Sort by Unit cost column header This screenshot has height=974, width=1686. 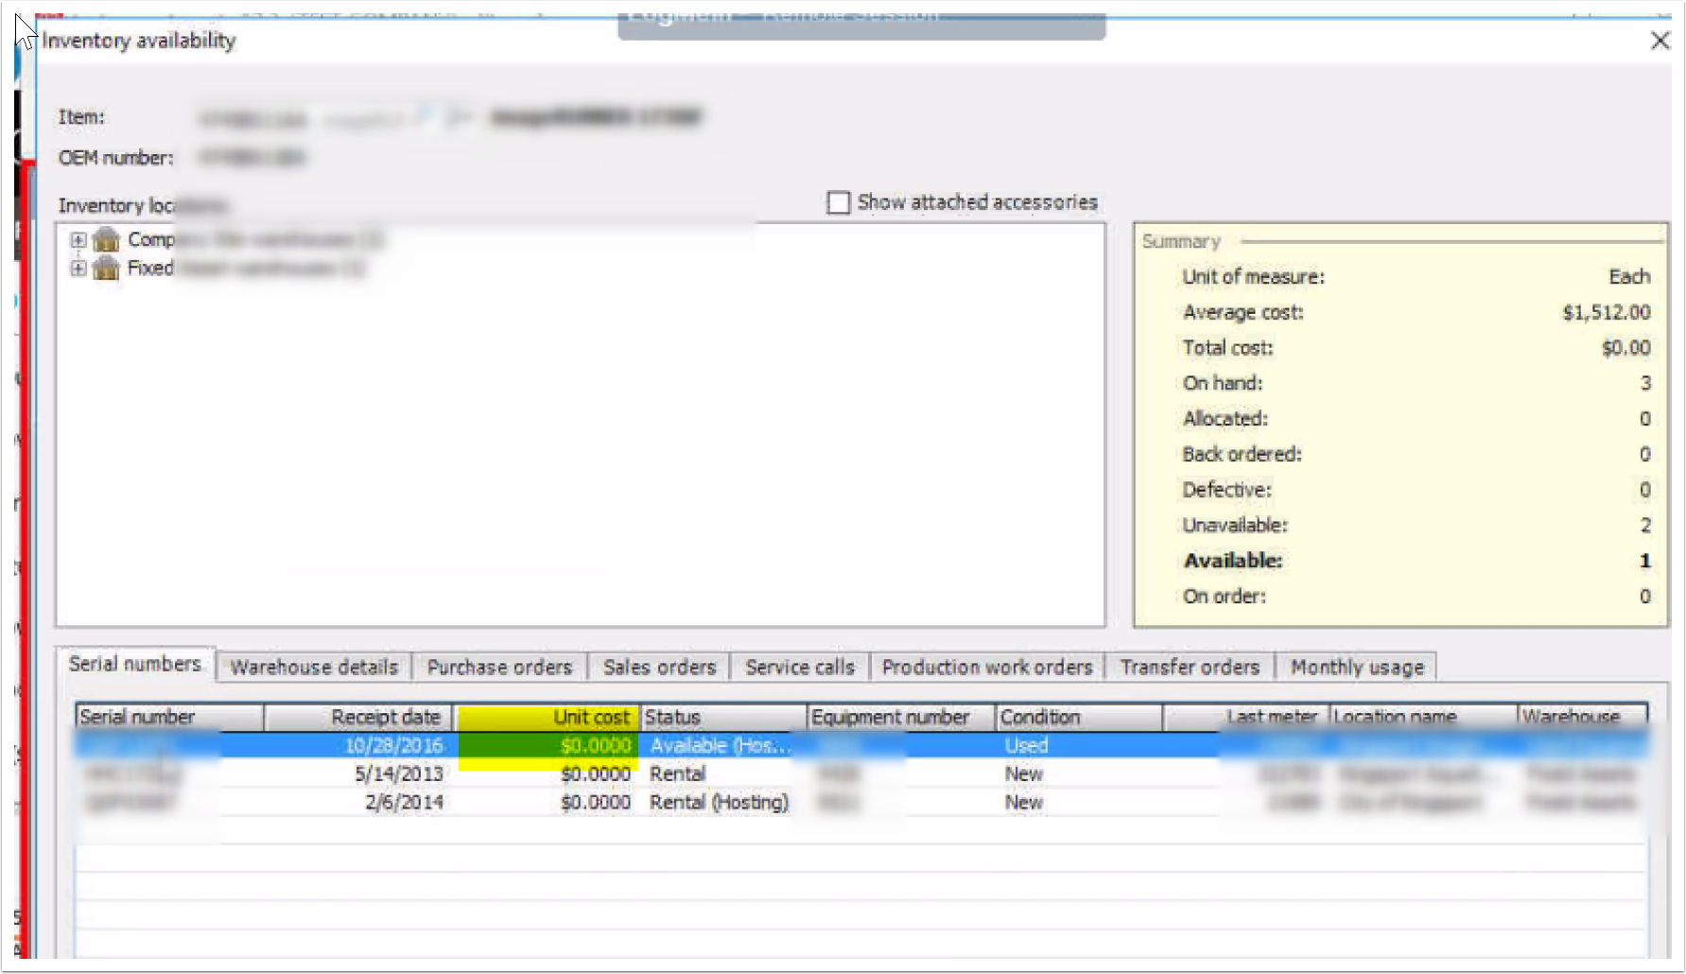click(548, 718)
